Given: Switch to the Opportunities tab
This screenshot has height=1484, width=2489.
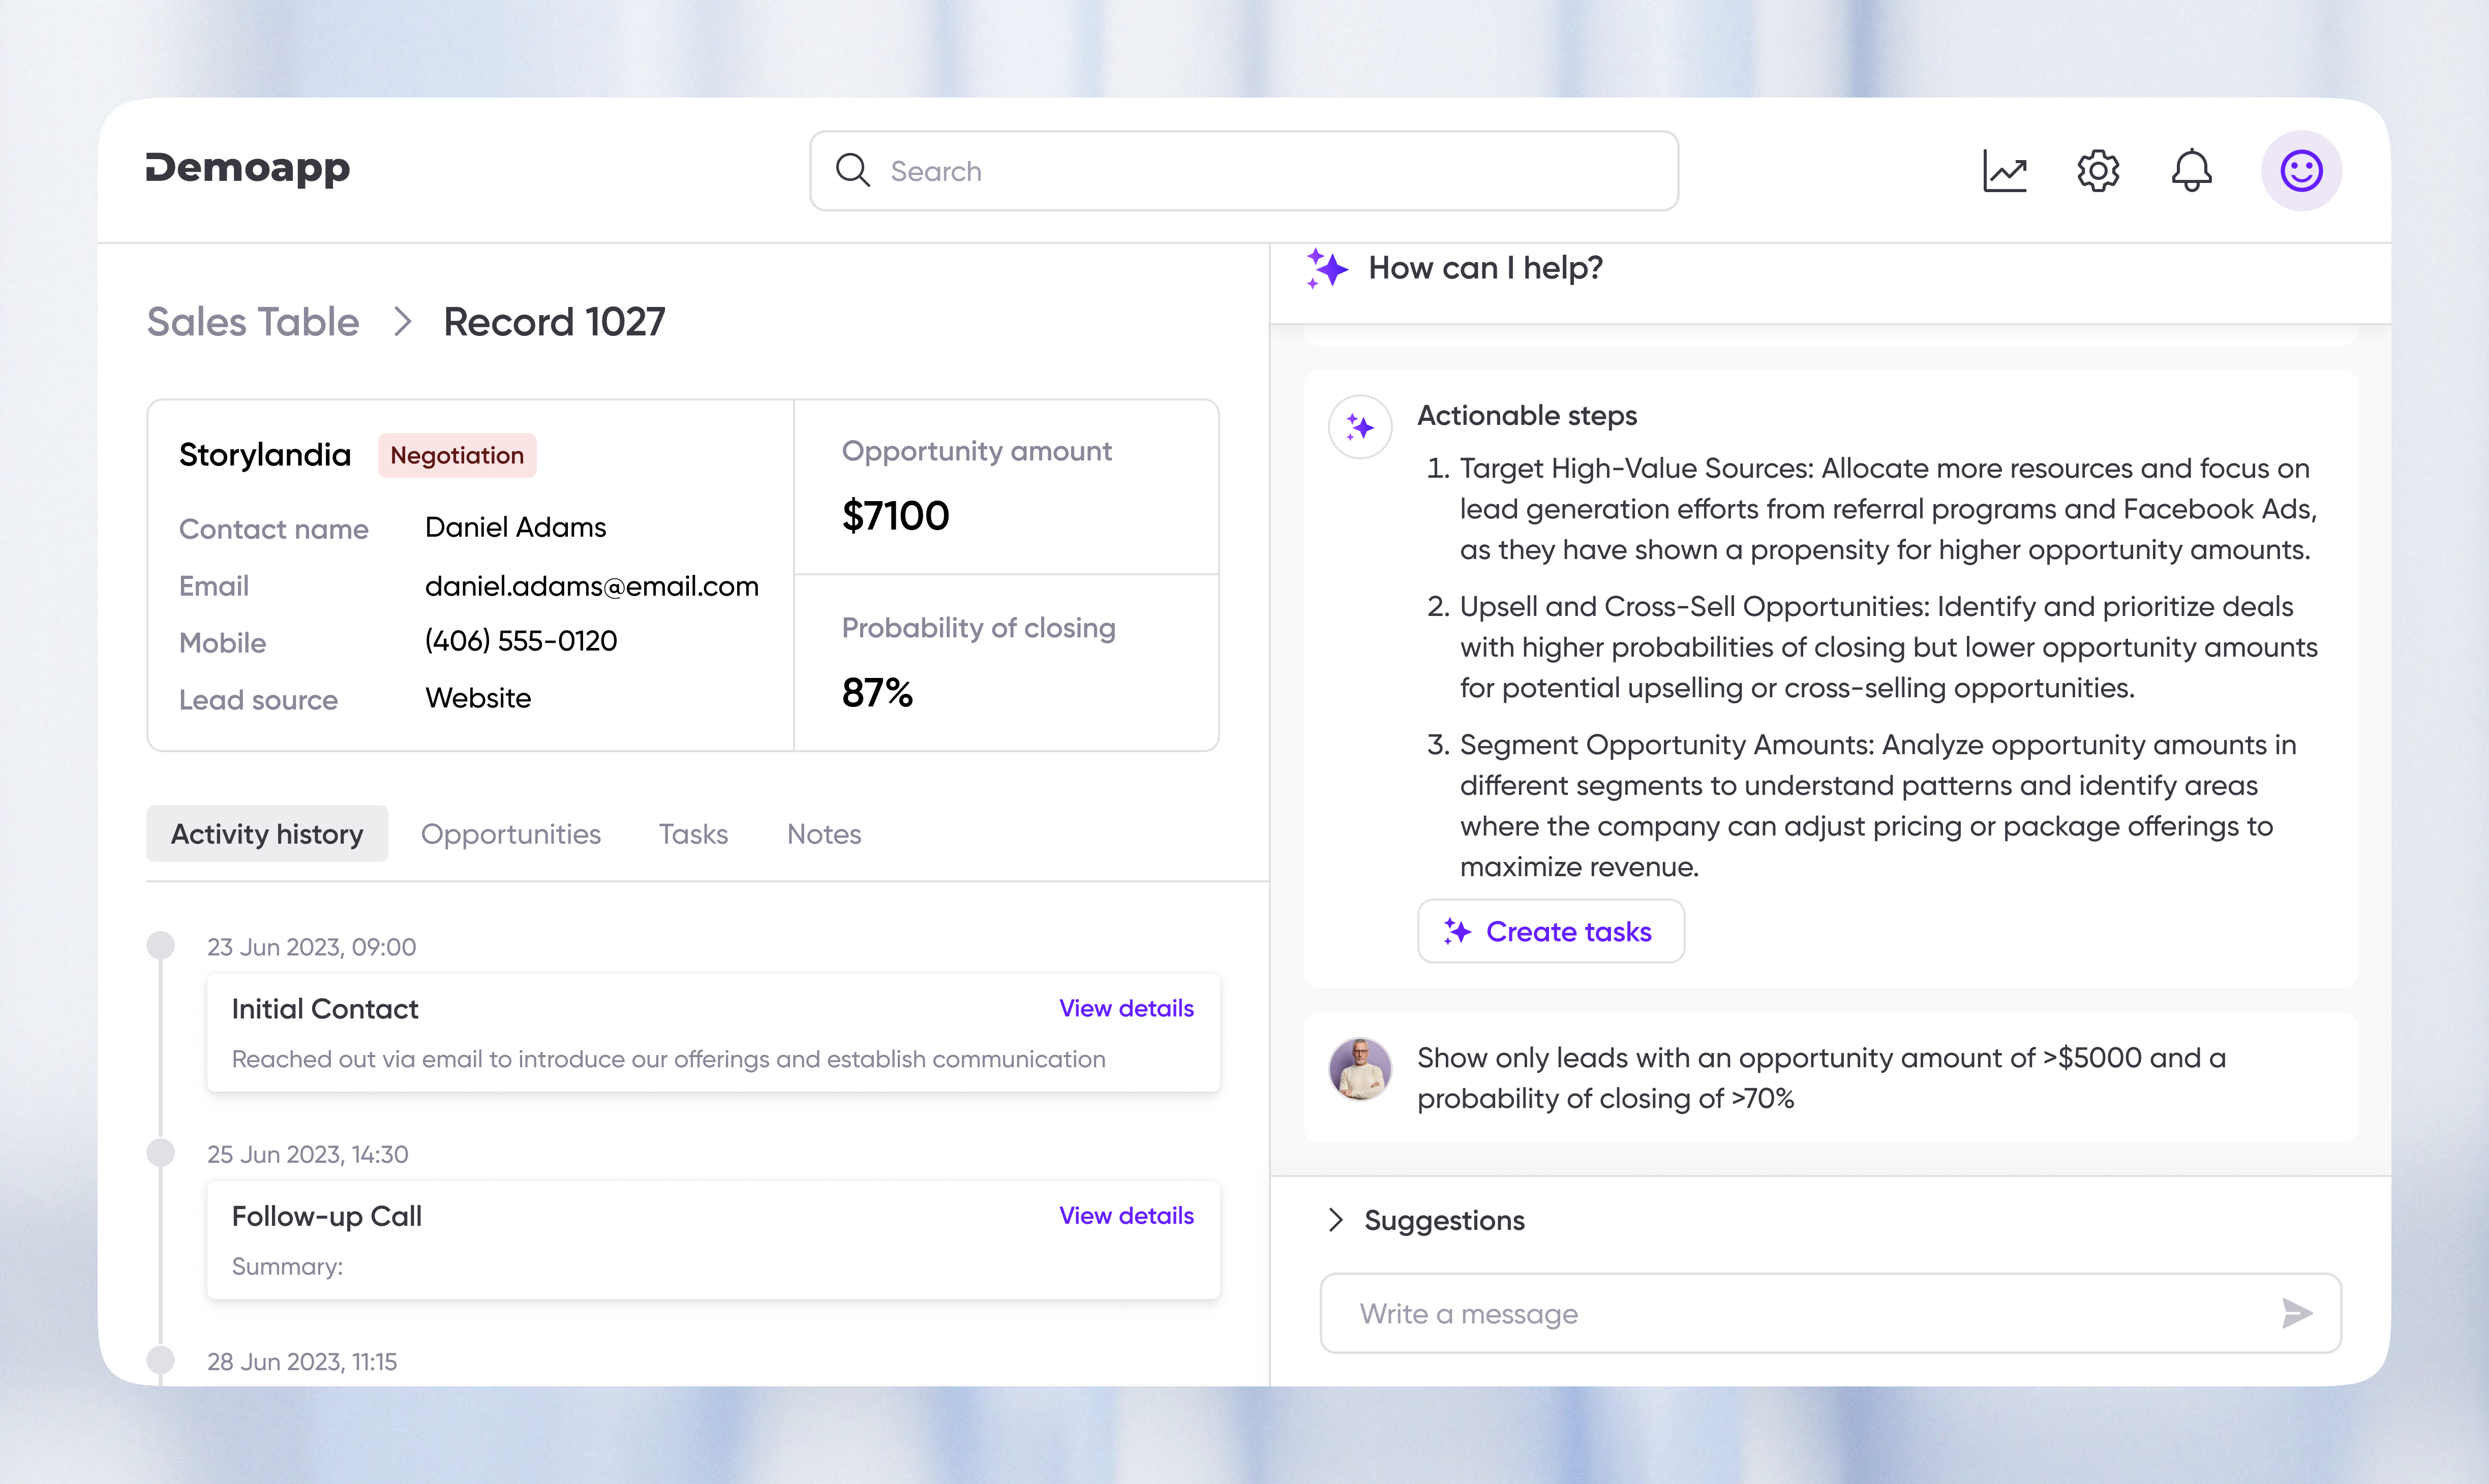Looking at the screenshot, I should 510,834.
